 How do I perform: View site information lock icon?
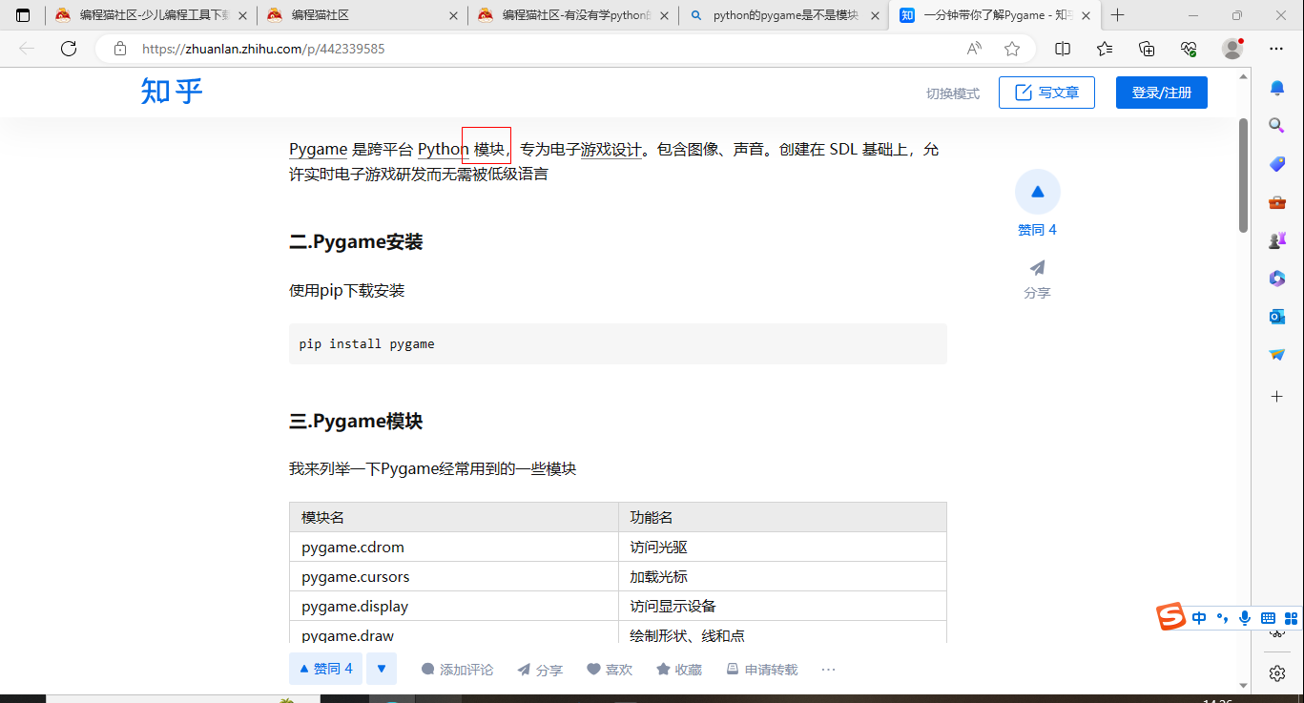(119, 49)
